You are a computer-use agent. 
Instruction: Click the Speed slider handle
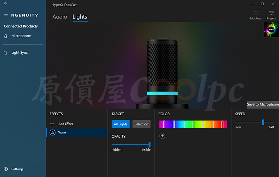point(263,122)
